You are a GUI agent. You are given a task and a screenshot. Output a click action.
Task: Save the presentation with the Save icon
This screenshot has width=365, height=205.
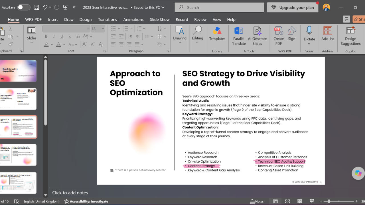(36, 7)
